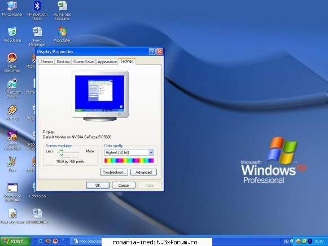Click the Ferro Montaggio Word document
Image resolution: width=328 pixels, height=246 pixels.
point(37,37)
